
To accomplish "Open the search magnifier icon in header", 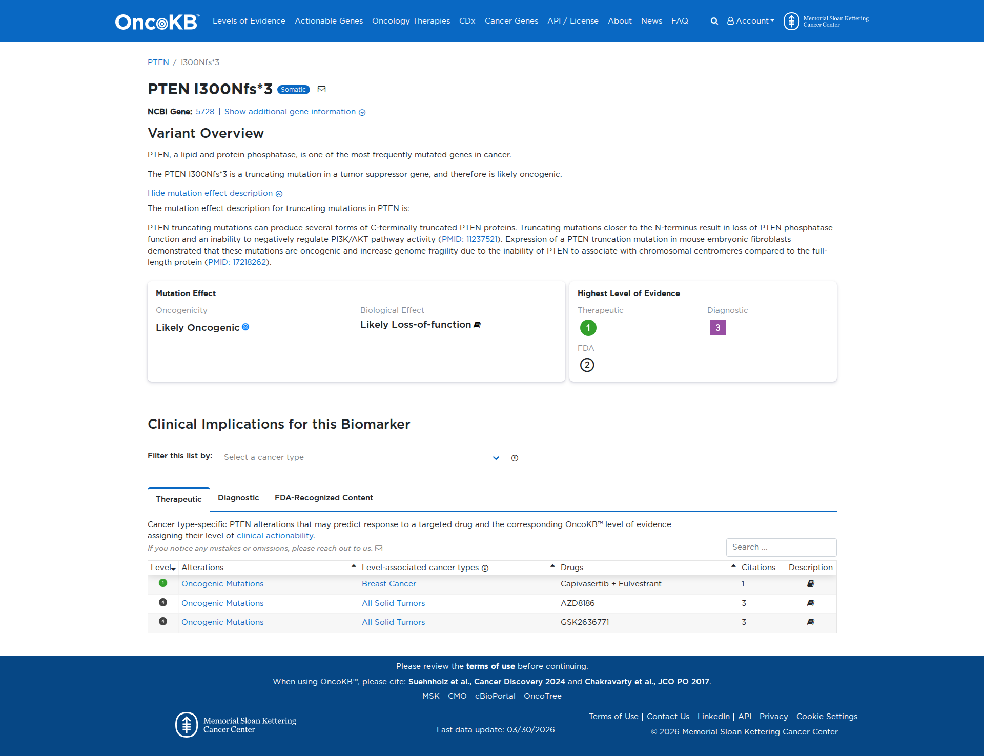I will pos(714,21).
